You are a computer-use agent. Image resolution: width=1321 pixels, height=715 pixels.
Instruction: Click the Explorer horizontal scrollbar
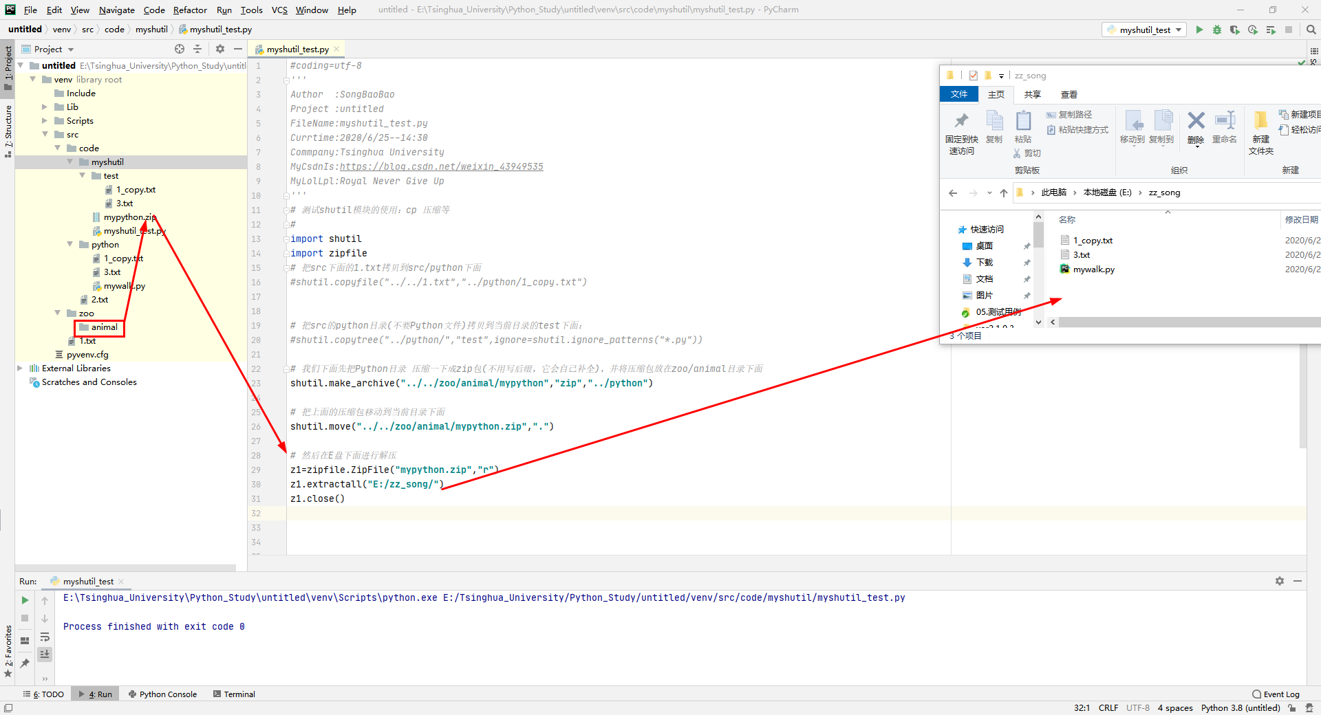[x=1188, y=322]
